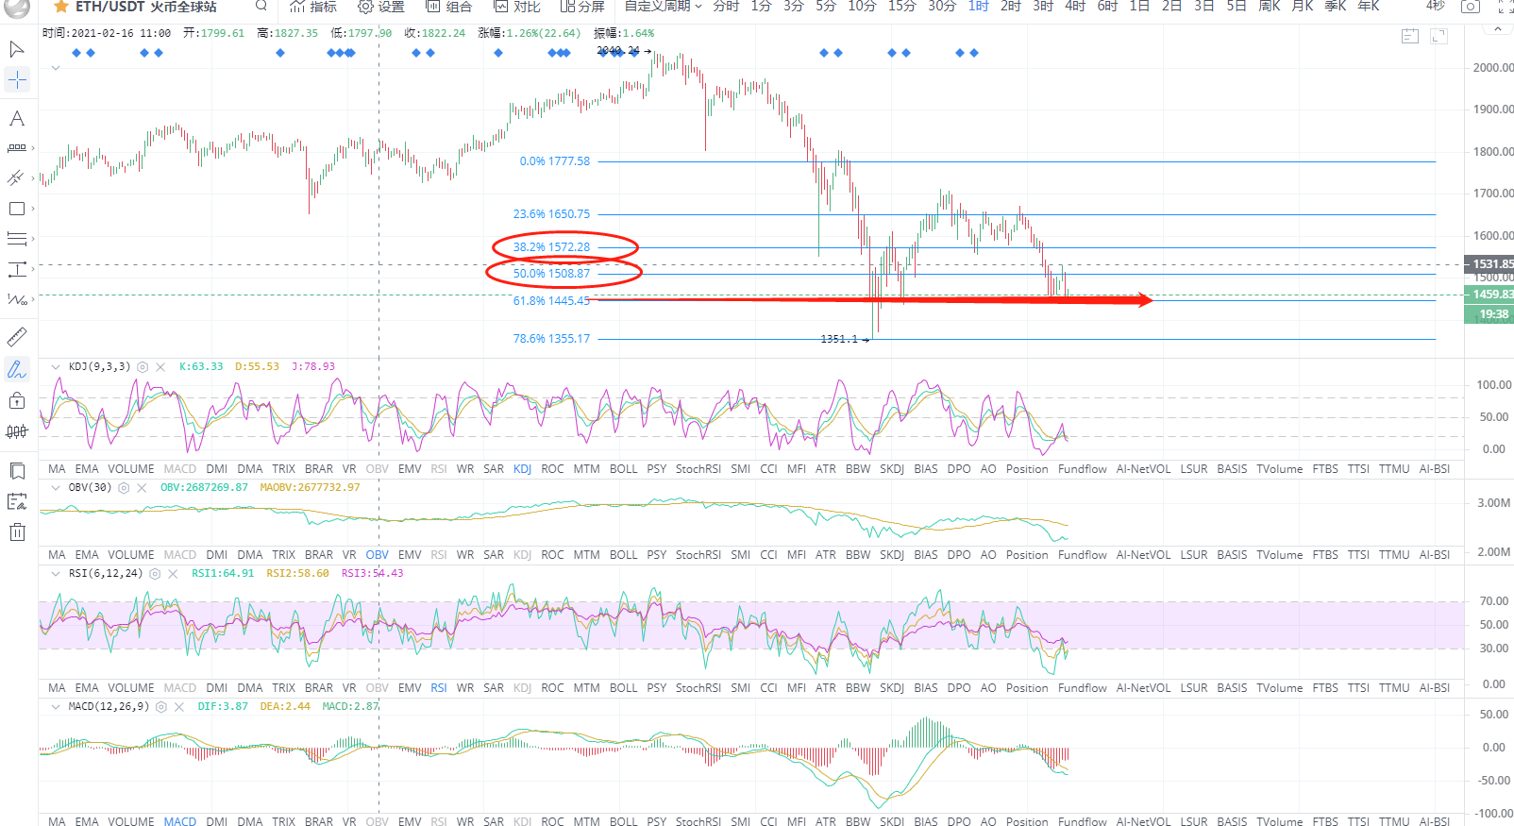Select Fundflow in RSI pane indicator list

pyautogui.click(x=1082, y=688)
